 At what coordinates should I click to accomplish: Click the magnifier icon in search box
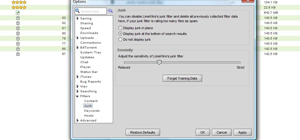click(78, 11)
